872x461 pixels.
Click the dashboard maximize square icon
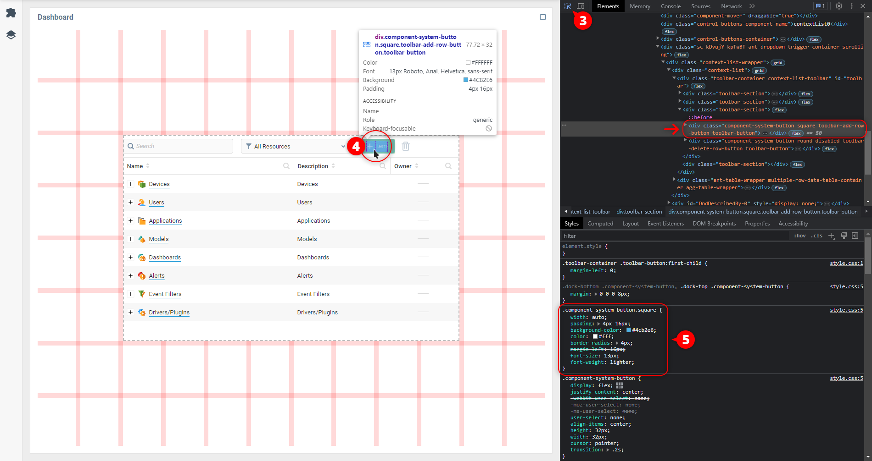click(x=543, y=17)
